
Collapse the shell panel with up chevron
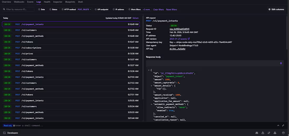pyautogui.click(x=278, y=126)
